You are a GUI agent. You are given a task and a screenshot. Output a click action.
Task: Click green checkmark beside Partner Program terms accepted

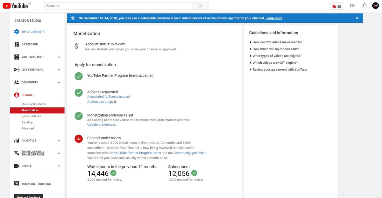[x=79, y=76]
